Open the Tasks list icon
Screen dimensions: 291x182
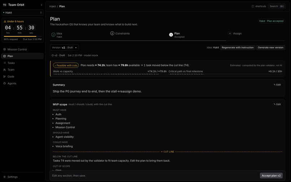(4, 63)
